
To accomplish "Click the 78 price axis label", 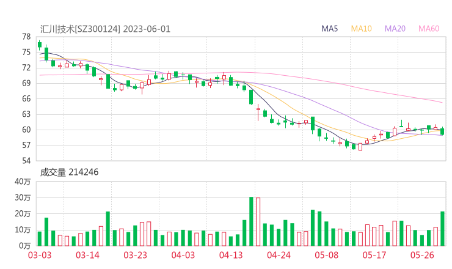I will coord(26,37).
